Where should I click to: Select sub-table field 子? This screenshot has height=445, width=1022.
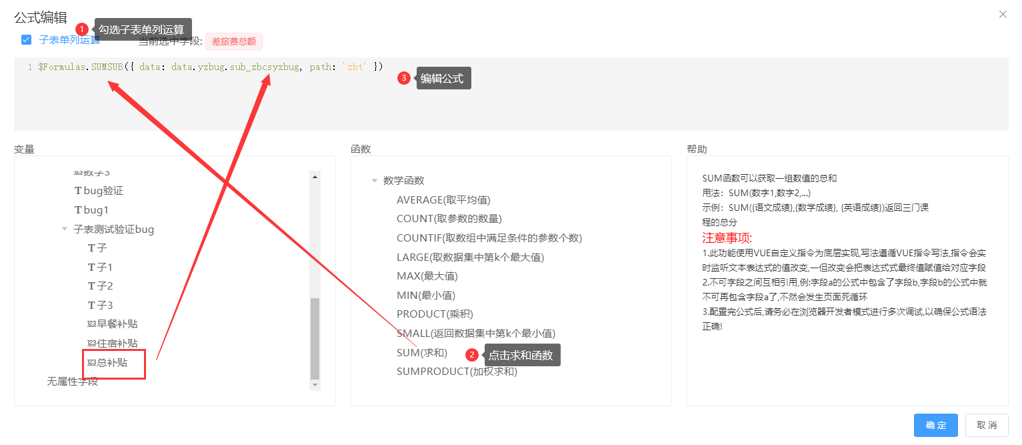[102, 248]
